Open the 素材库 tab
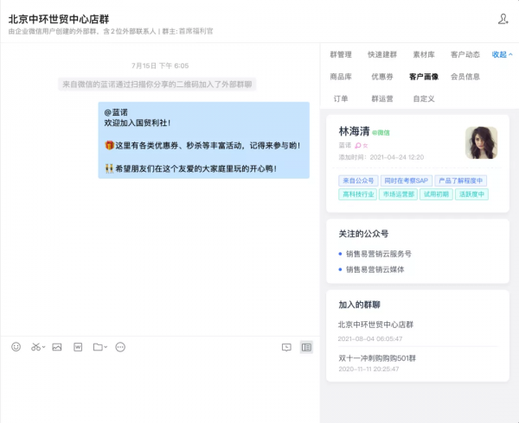Screen dimensions: 519x423 [424, 54]
